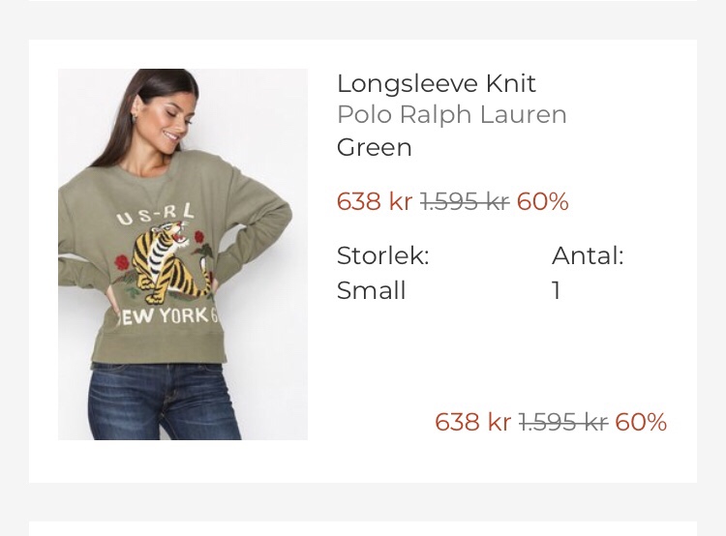Click the next product card below

click(x=363, y=528)
